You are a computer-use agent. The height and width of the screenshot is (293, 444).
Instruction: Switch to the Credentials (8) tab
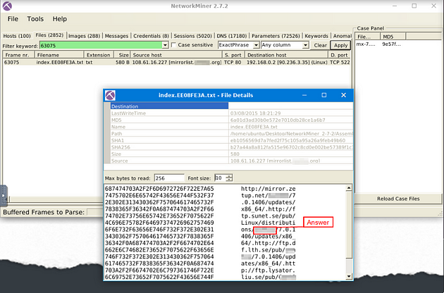(151, 36)
